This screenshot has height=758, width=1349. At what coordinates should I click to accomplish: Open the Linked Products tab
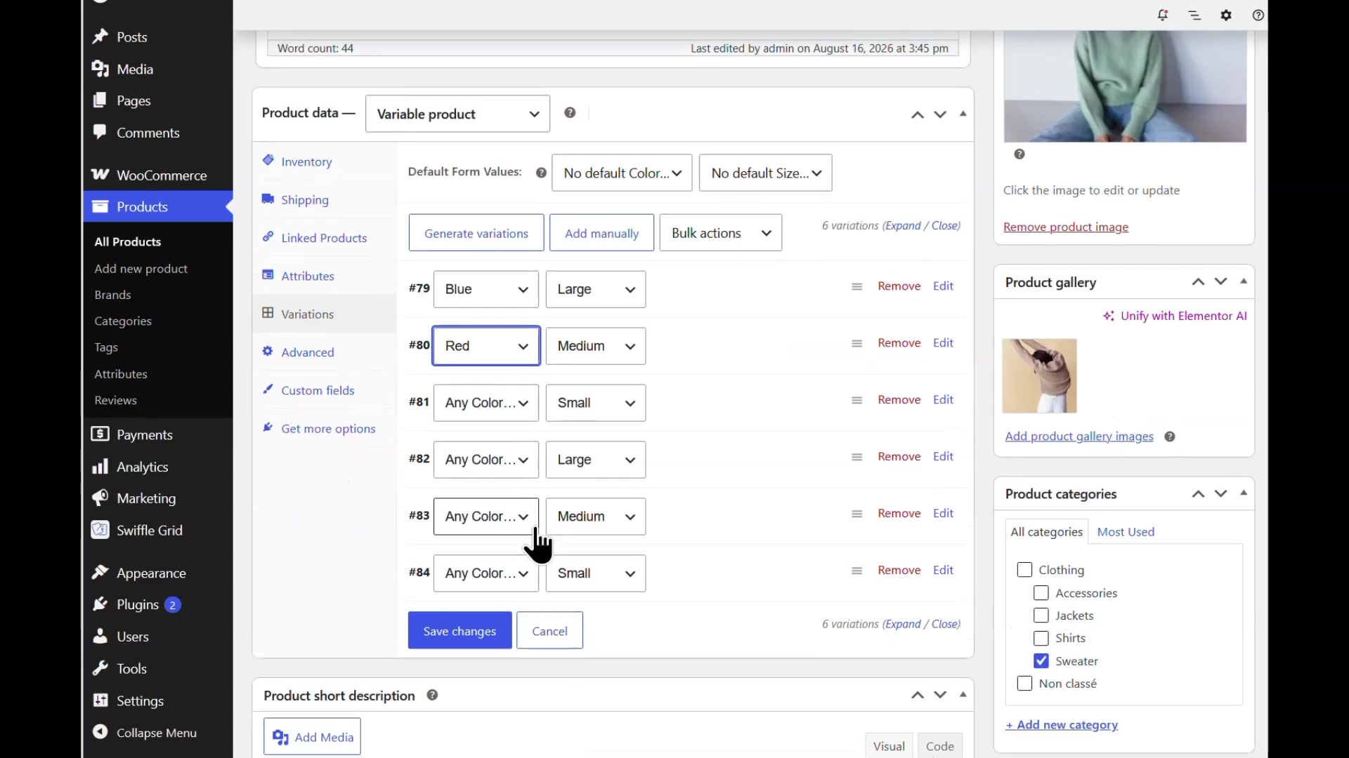[324, 238]
